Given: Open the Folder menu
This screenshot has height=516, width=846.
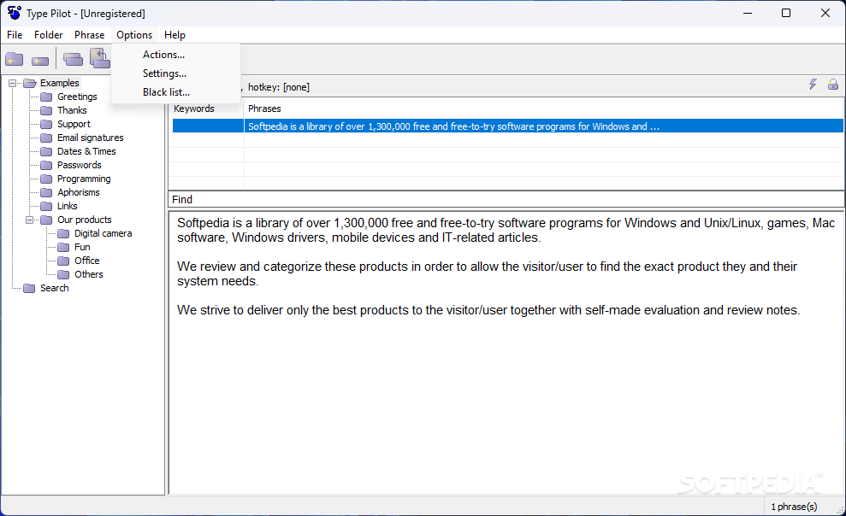Looking at the screenshot, I should (49, 34).
